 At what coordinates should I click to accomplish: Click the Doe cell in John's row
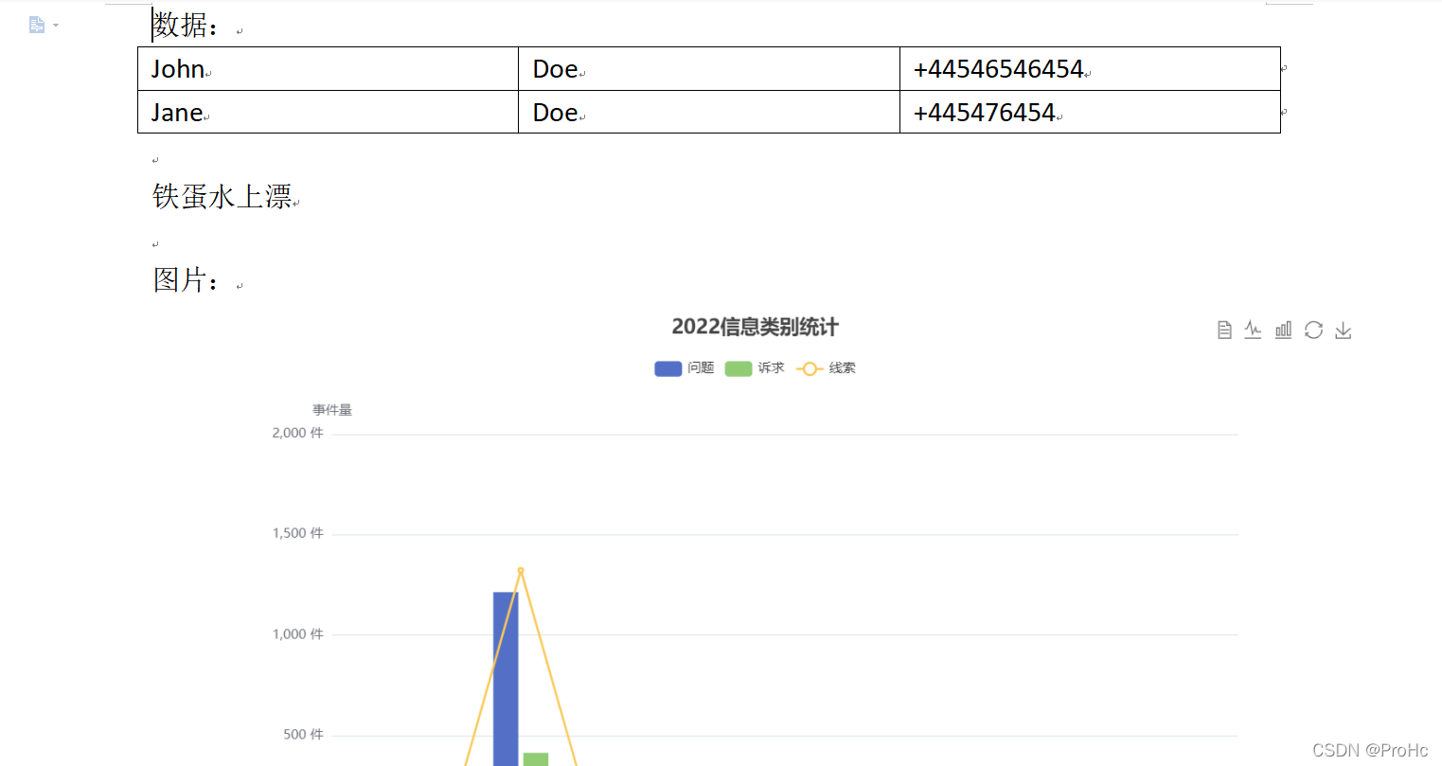pyautogui.click(x=709, y=69)
